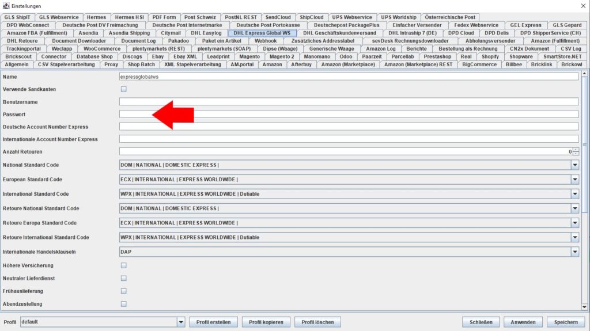
Task: Open the WooCommerce tab
Action: (x=102, y=49)
